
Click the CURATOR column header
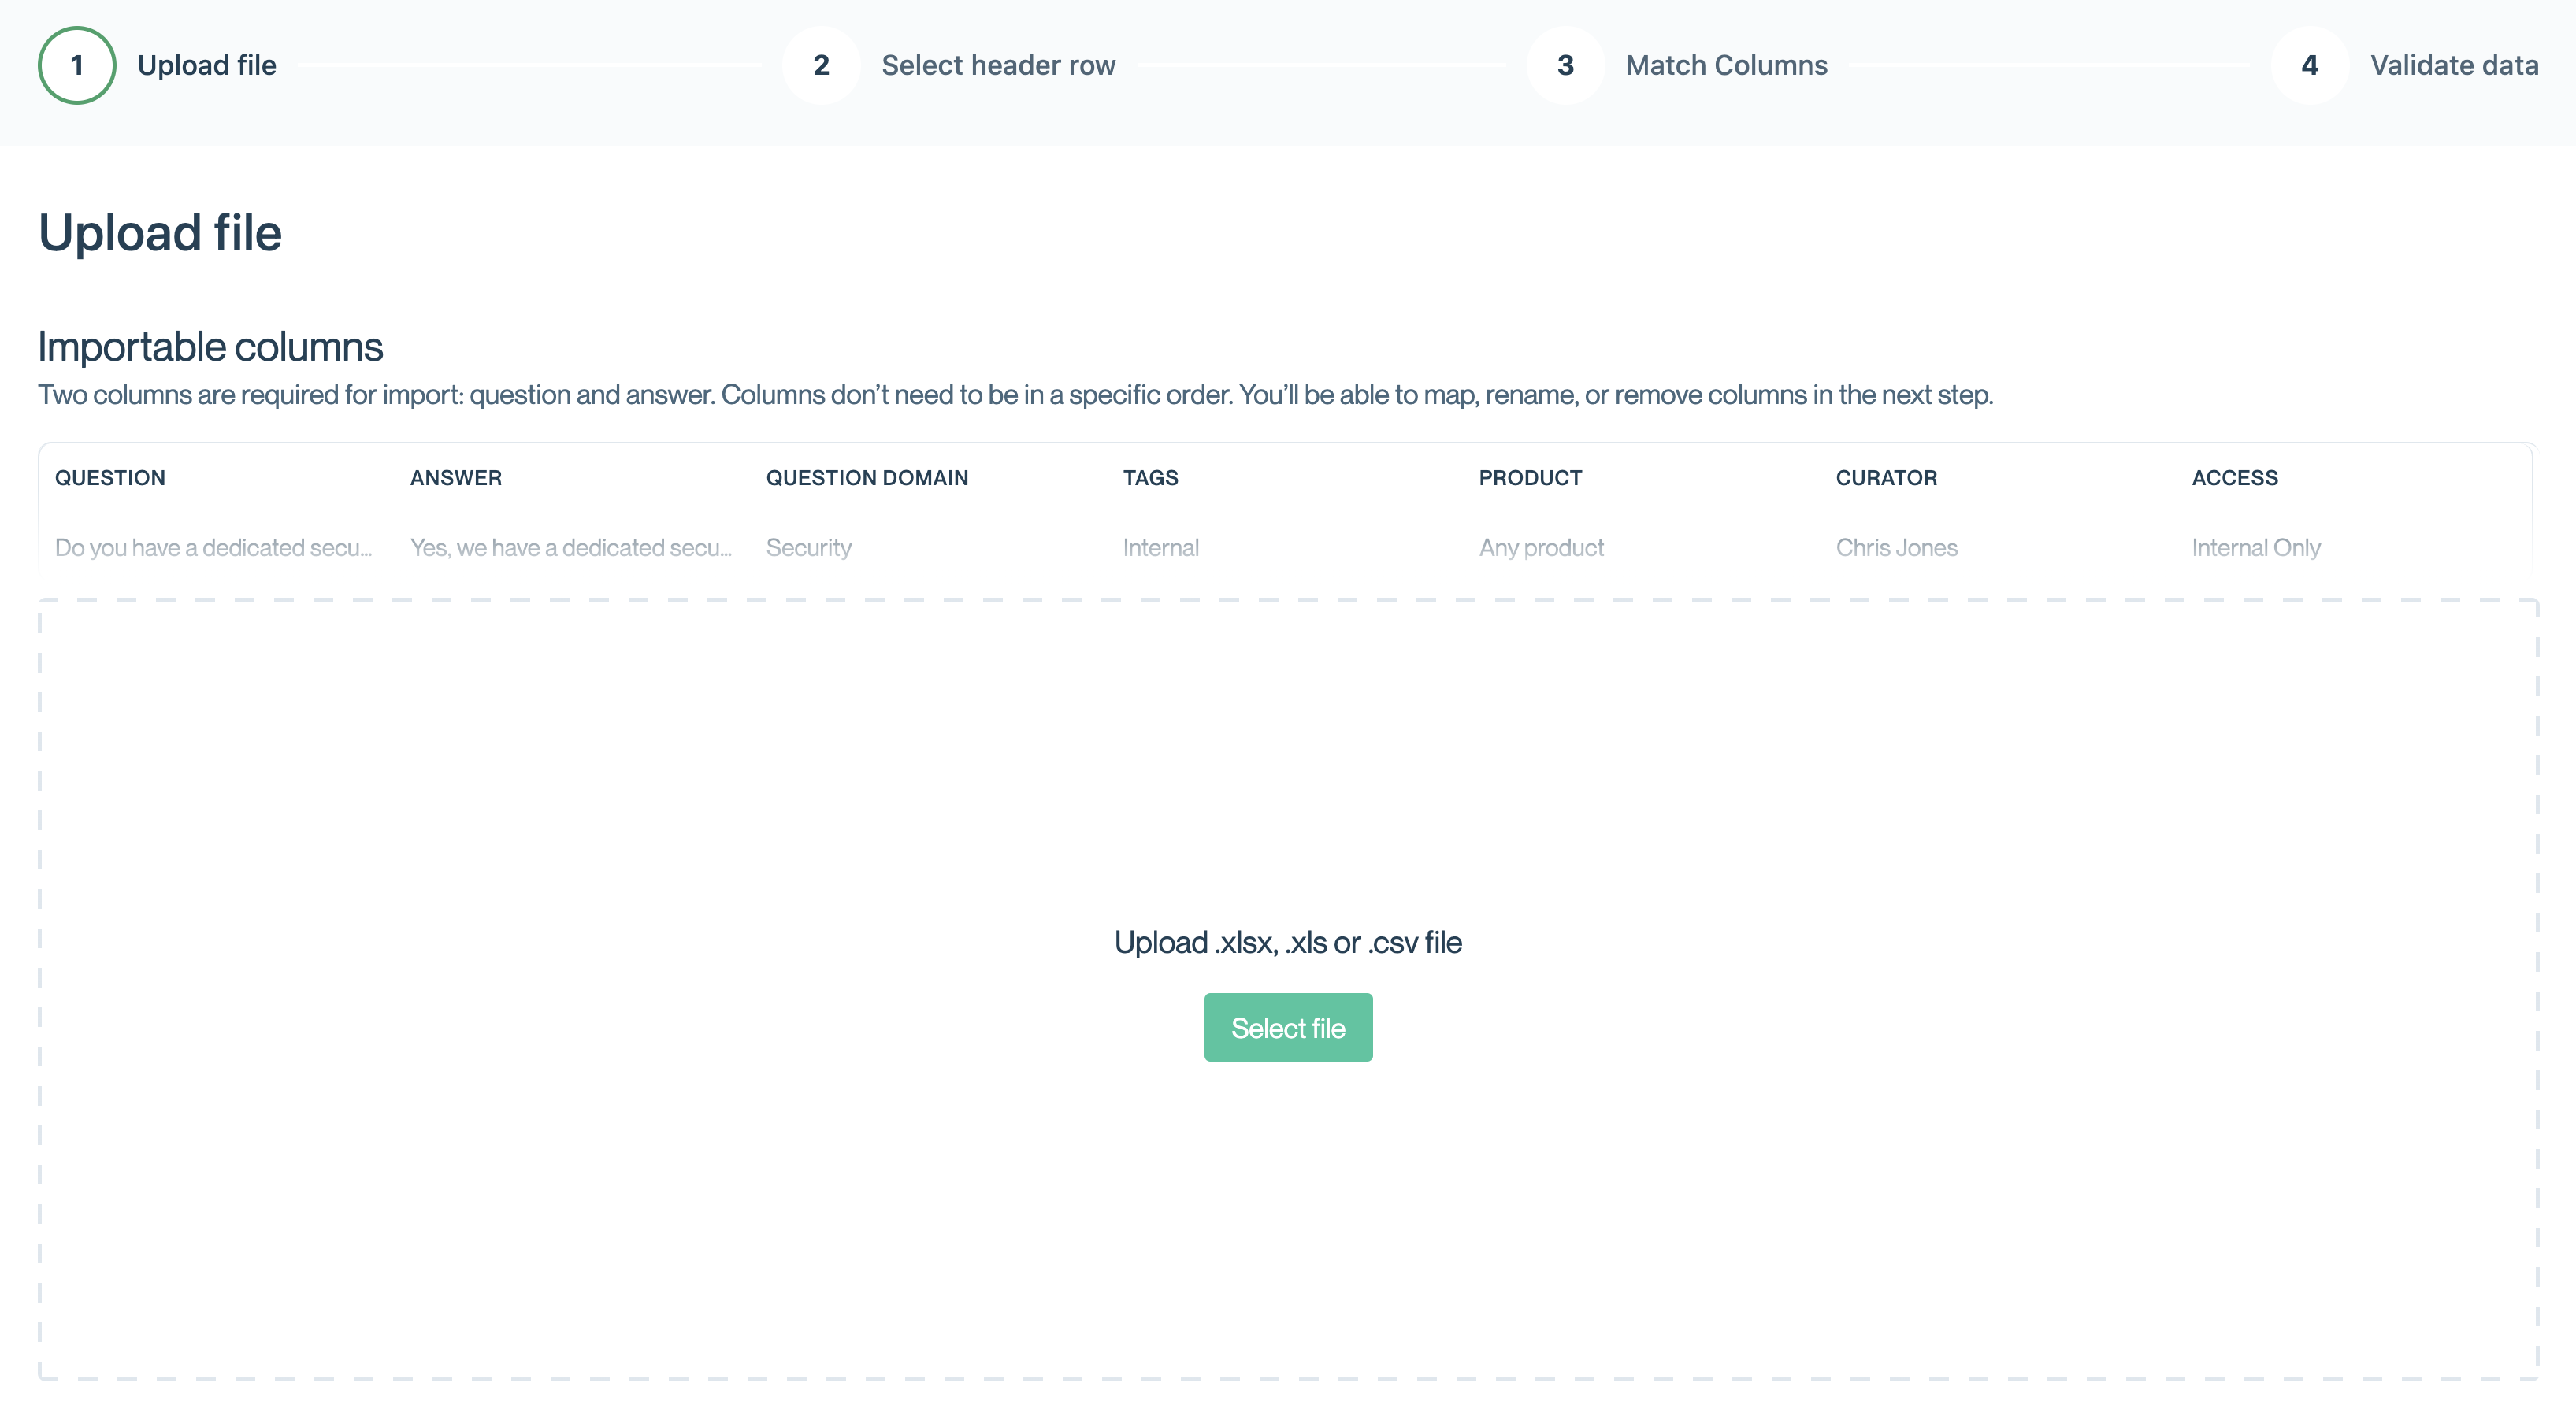tap(1886, 478)
